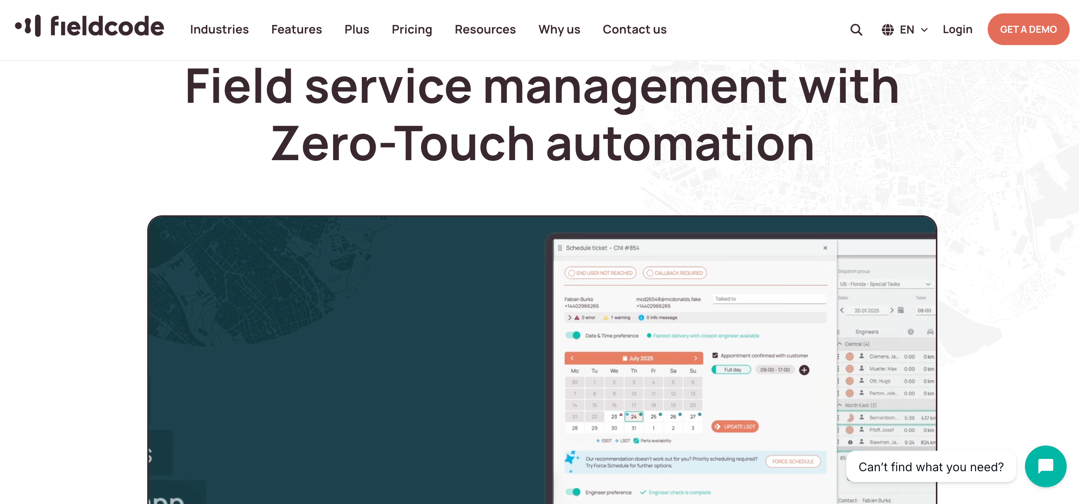Click the calendar icon next to date 20.01.2025
The height and width of the screenshot is (504, 1079).
tap(901, 310)
